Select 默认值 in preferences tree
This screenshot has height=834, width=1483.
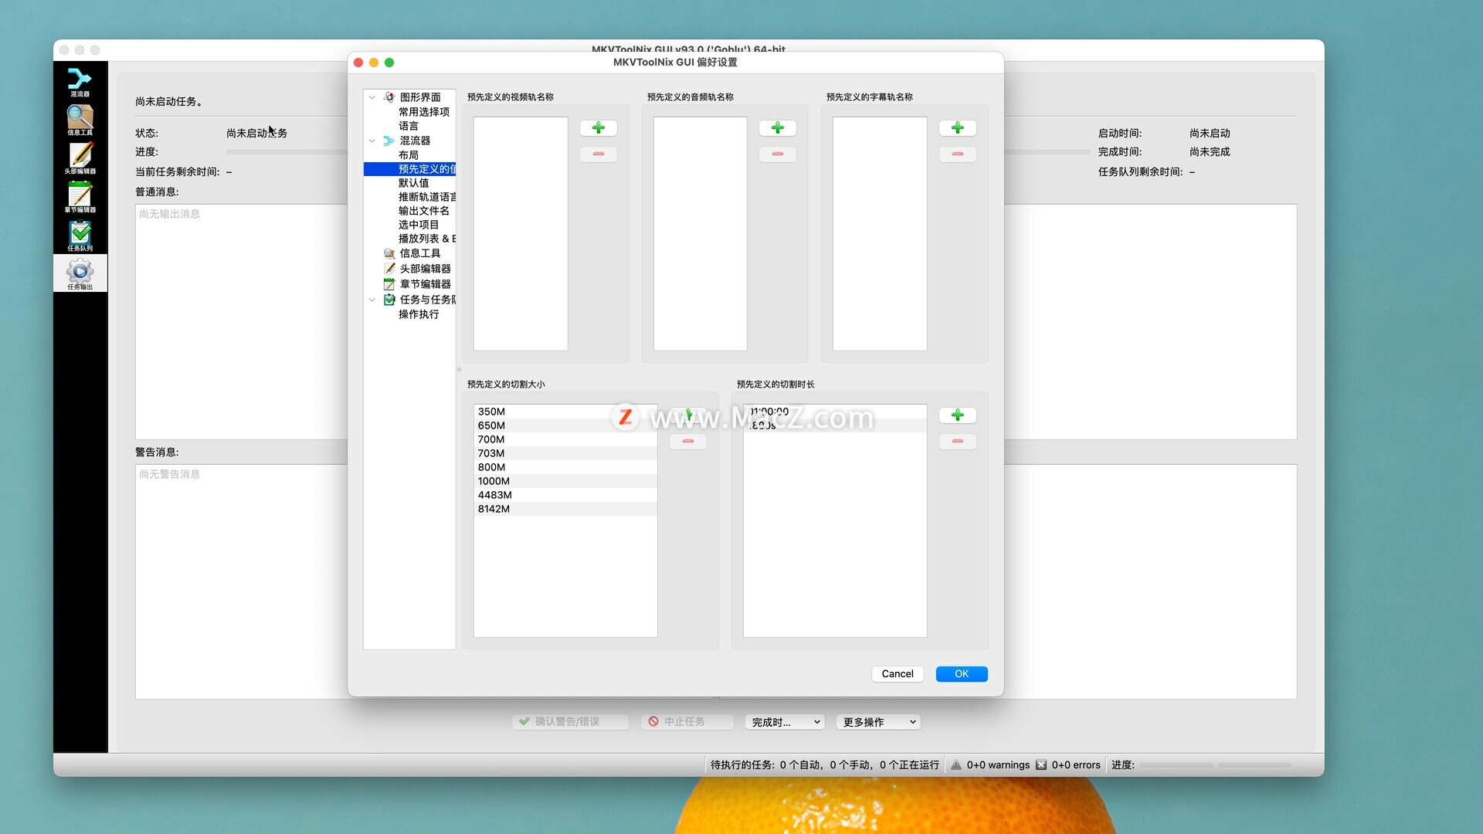point(413,183)
